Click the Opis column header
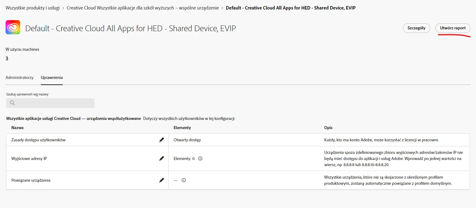The width and height of the screenshot is (476, 208). (x=328, y=128)
